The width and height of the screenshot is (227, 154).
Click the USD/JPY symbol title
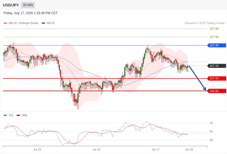(x=11, y=5)
